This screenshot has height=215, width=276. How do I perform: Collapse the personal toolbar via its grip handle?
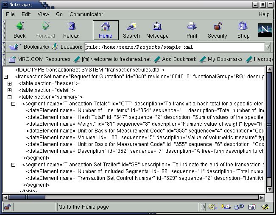click(x=4, y=59)
